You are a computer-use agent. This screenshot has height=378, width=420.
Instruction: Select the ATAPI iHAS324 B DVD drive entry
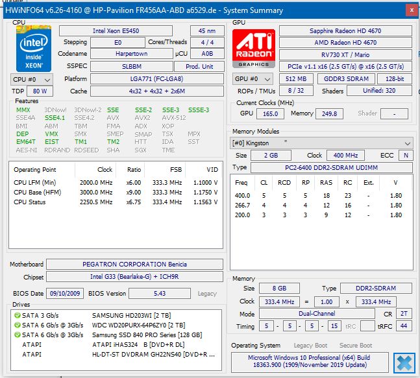click(116, 344)
